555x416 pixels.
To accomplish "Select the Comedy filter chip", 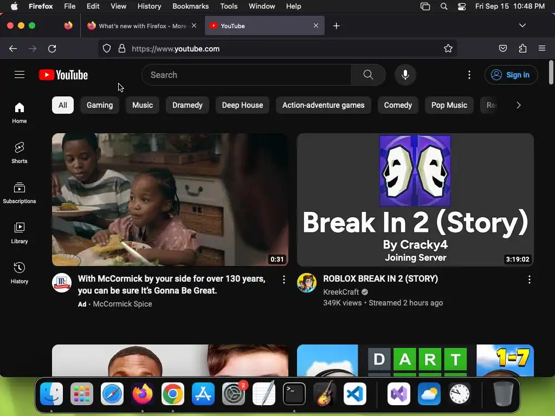I will pos(398,105).
